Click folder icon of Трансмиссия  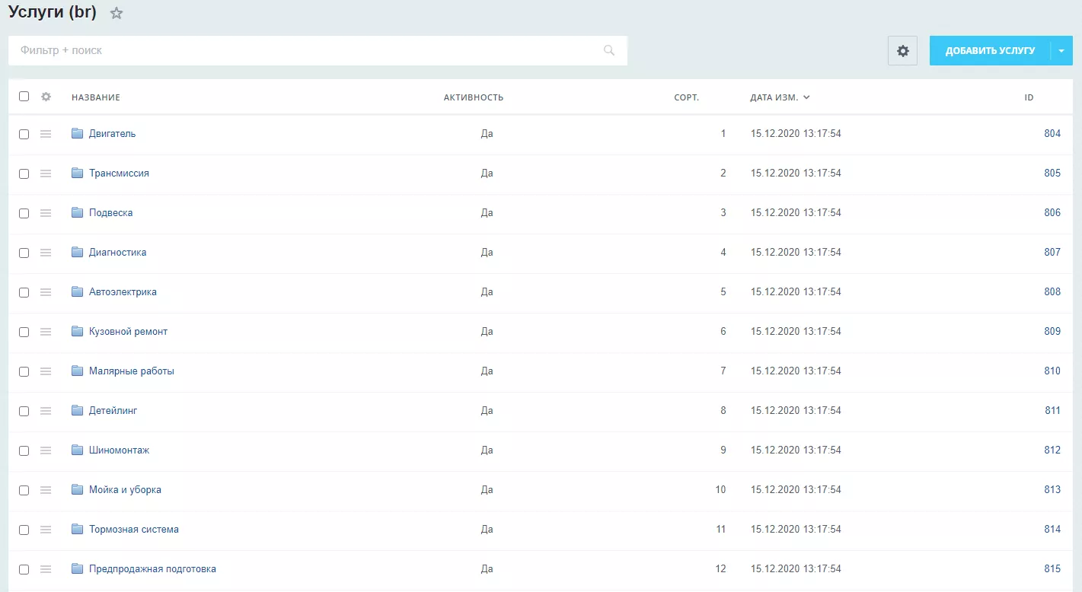pos(77,173)
